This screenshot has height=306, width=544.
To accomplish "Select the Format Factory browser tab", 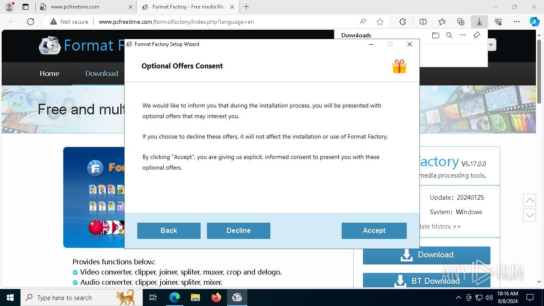I will pos(188,7).
